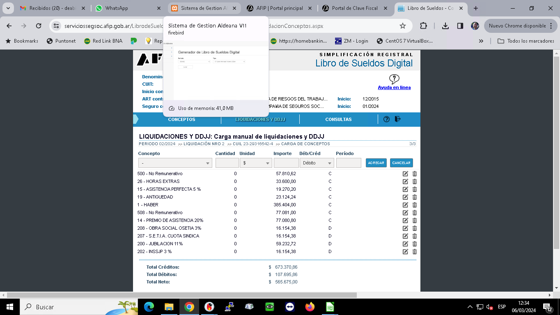560x315 pixels.
Task: Bookmark this page with star icon
Action: [x=403, y=26]
